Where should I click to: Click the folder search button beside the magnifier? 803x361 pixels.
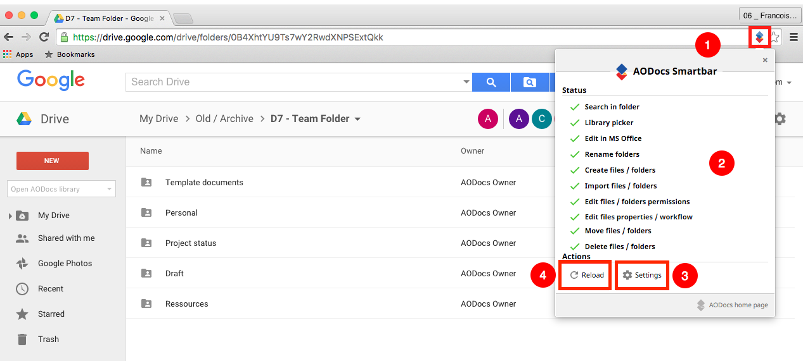(530, 82)
